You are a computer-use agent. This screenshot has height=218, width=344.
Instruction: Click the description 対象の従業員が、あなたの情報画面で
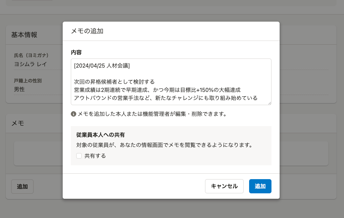pos(165,145)
